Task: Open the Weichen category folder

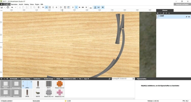Action: 16,93
